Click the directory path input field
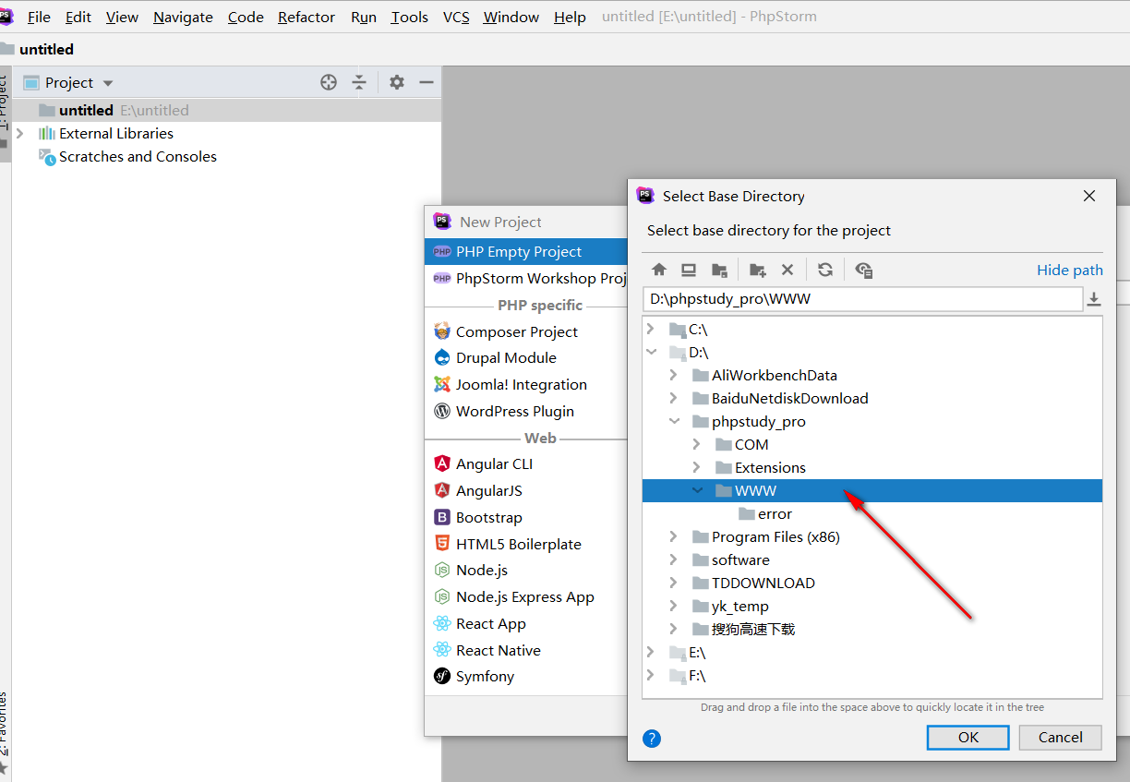Screen dimensions: 1130x782 (862, 299)
